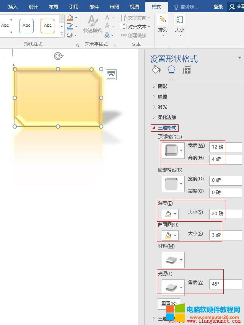Switch to the 视图 ribbon tab

tap(135, 7)
